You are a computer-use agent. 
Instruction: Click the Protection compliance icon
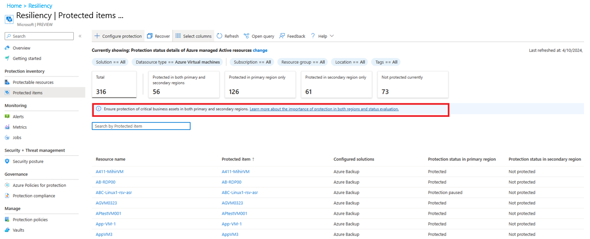coord(7,196)
